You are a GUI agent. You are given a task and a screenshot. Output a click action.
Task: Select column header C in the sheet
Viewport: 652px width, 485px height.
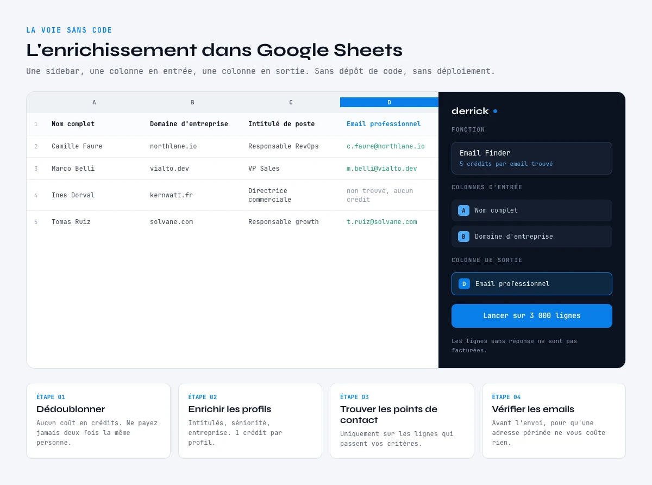tap(291, 102)
